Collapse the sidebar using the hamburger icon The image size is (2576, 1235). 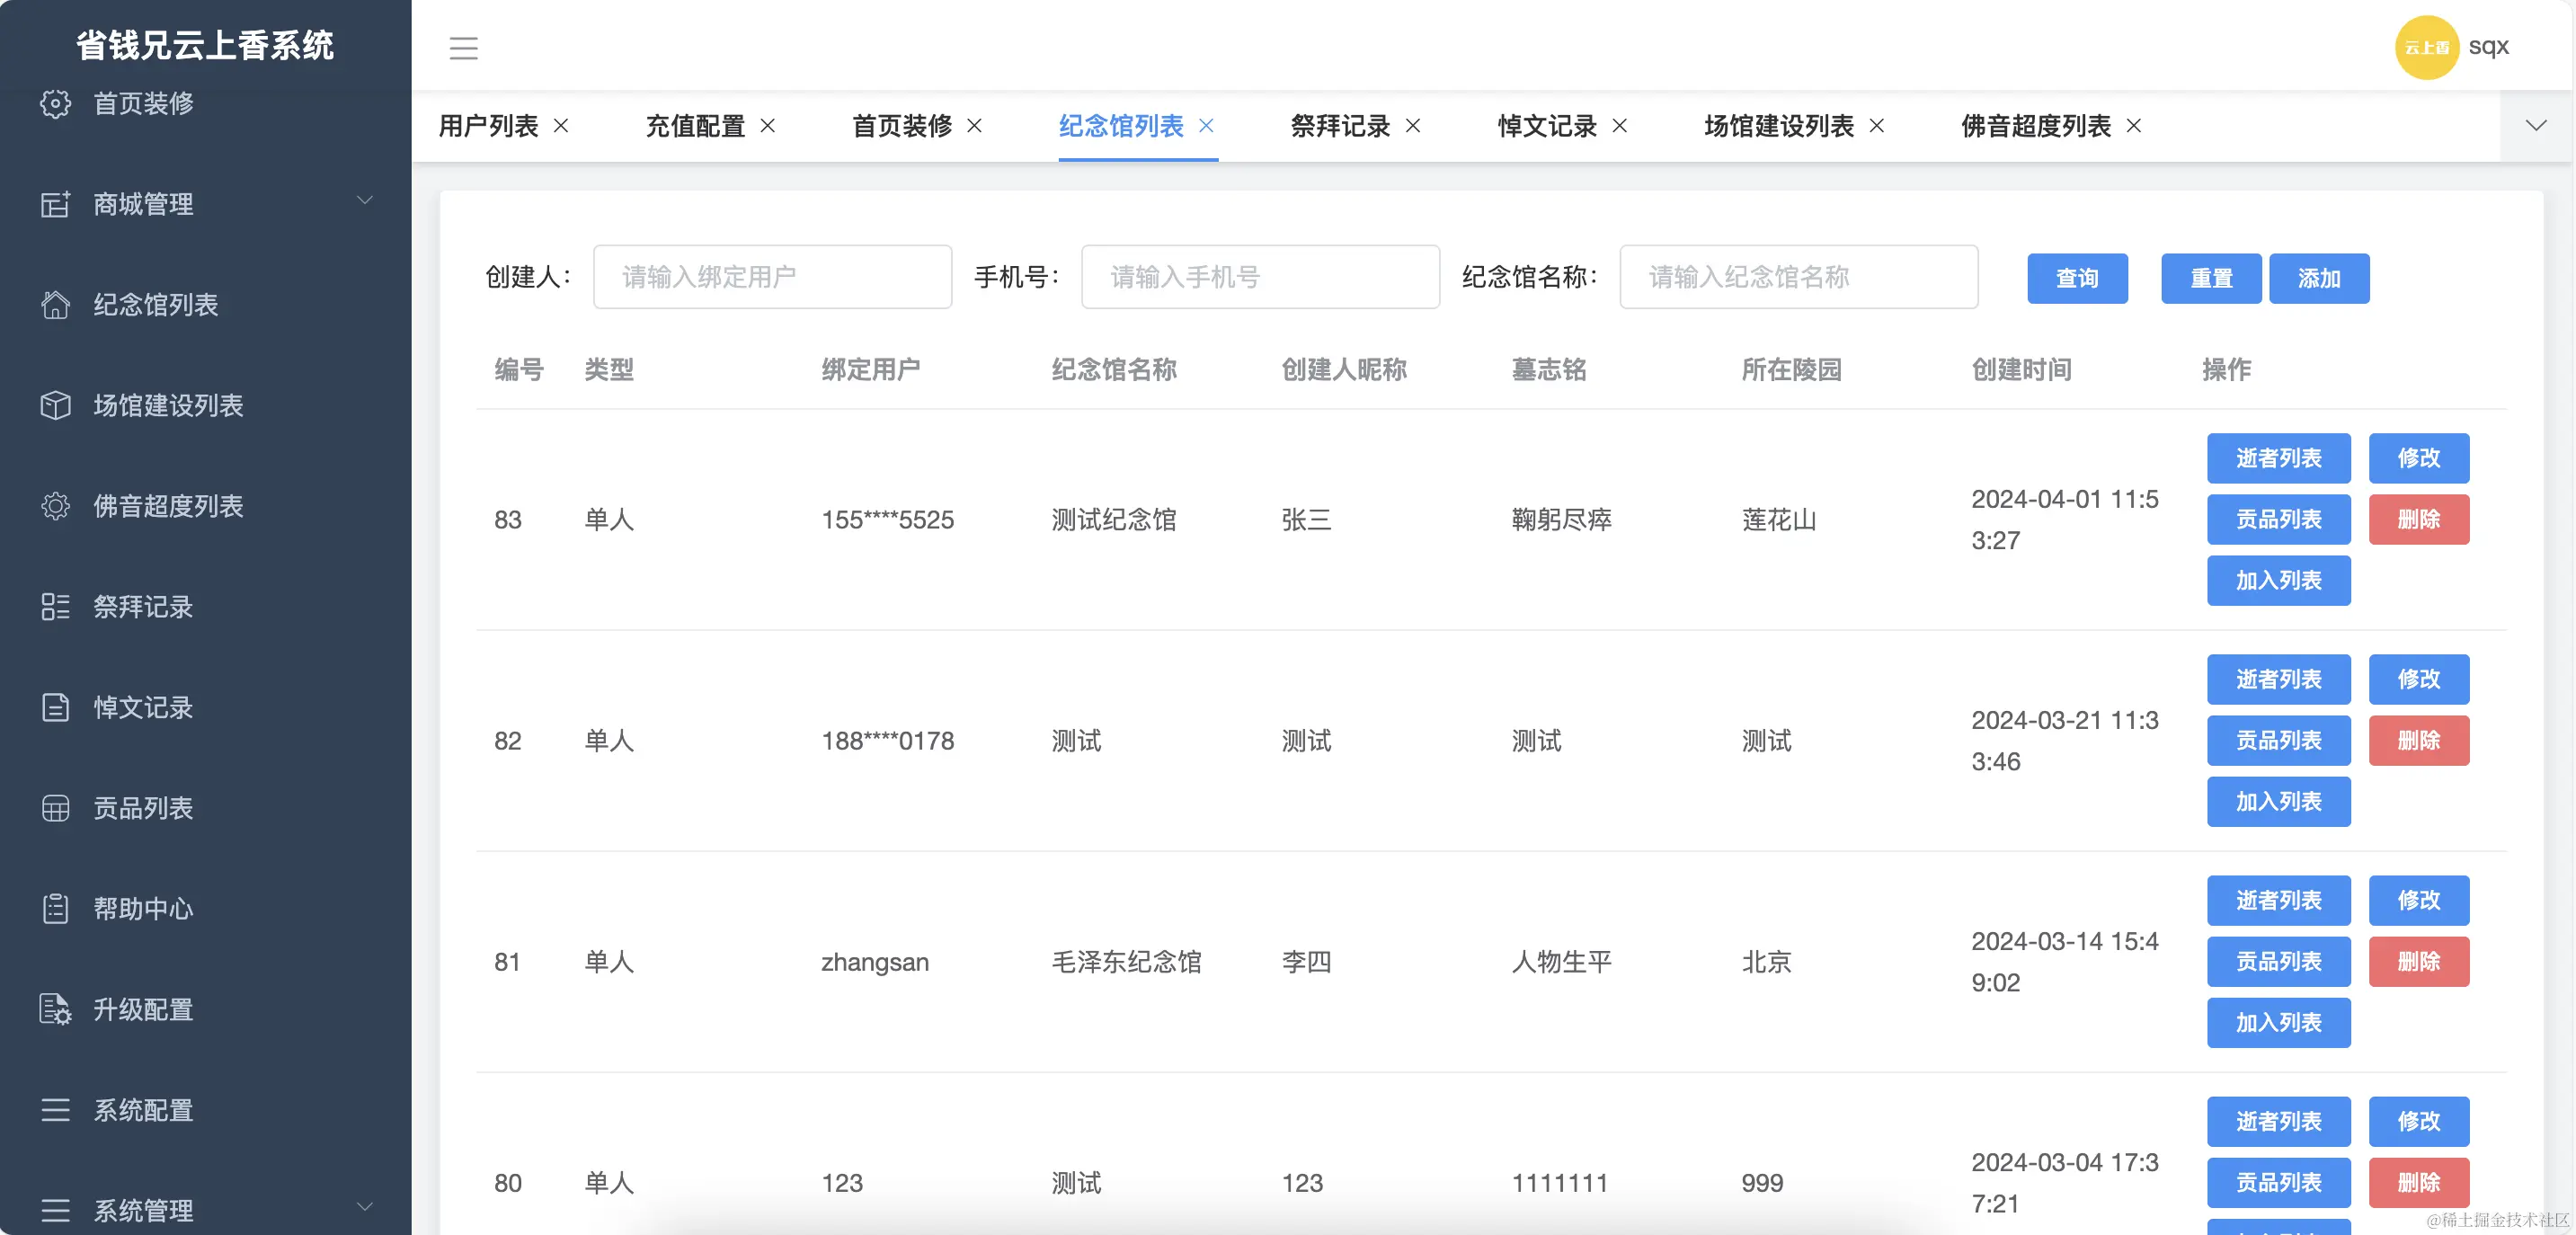[464, 47]
